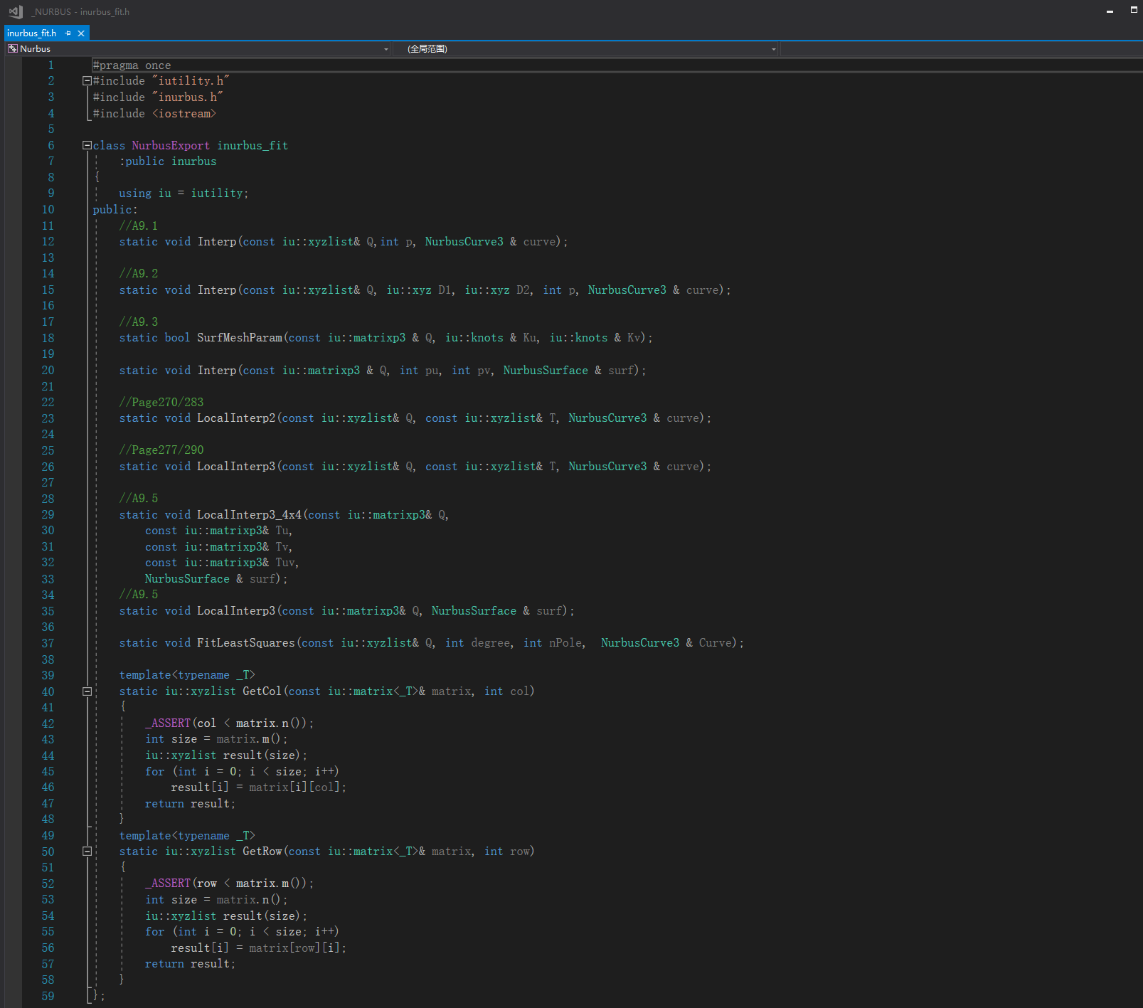Screen dimensions: 1143x1008
Task: Click the Visual Studio logo icon in title bar
Action: (16, 11)
